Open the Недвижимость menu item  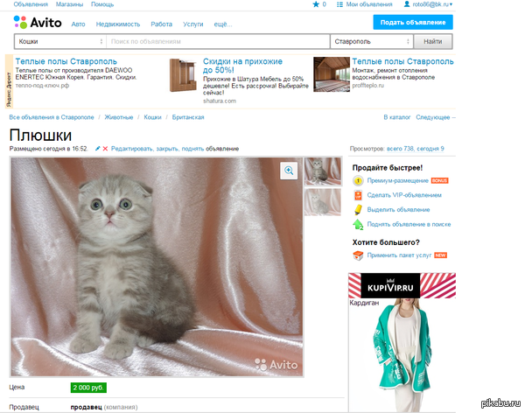[x=118, y=24]
